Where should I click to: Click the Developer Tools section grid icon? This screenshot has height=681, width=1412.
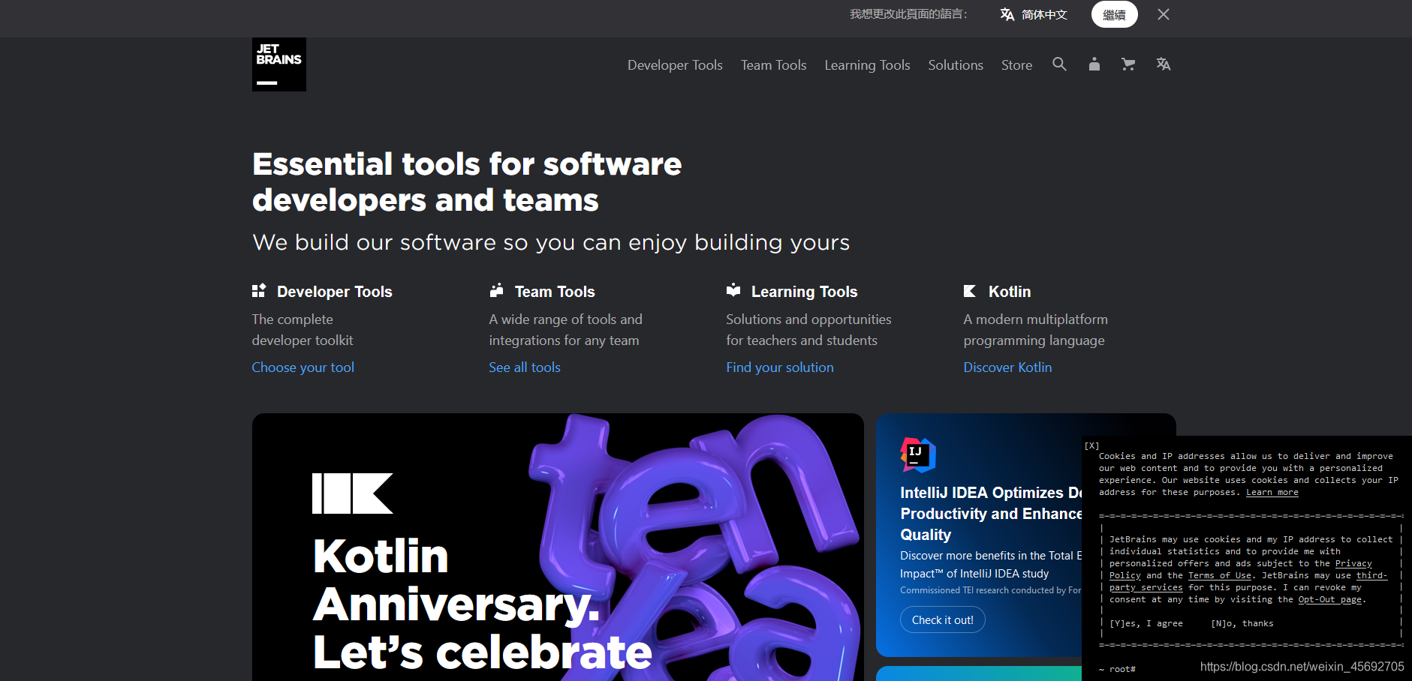pyautogui.click(x=259, y=290)
